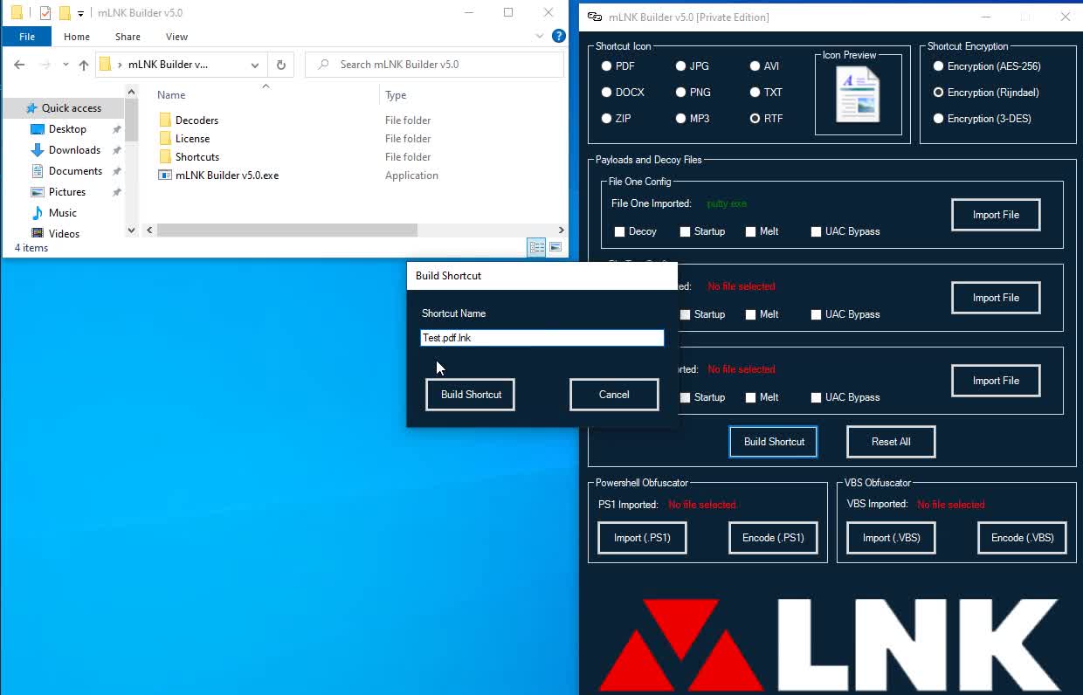Click the up one level arrow in Explorer

pos(83,64)
